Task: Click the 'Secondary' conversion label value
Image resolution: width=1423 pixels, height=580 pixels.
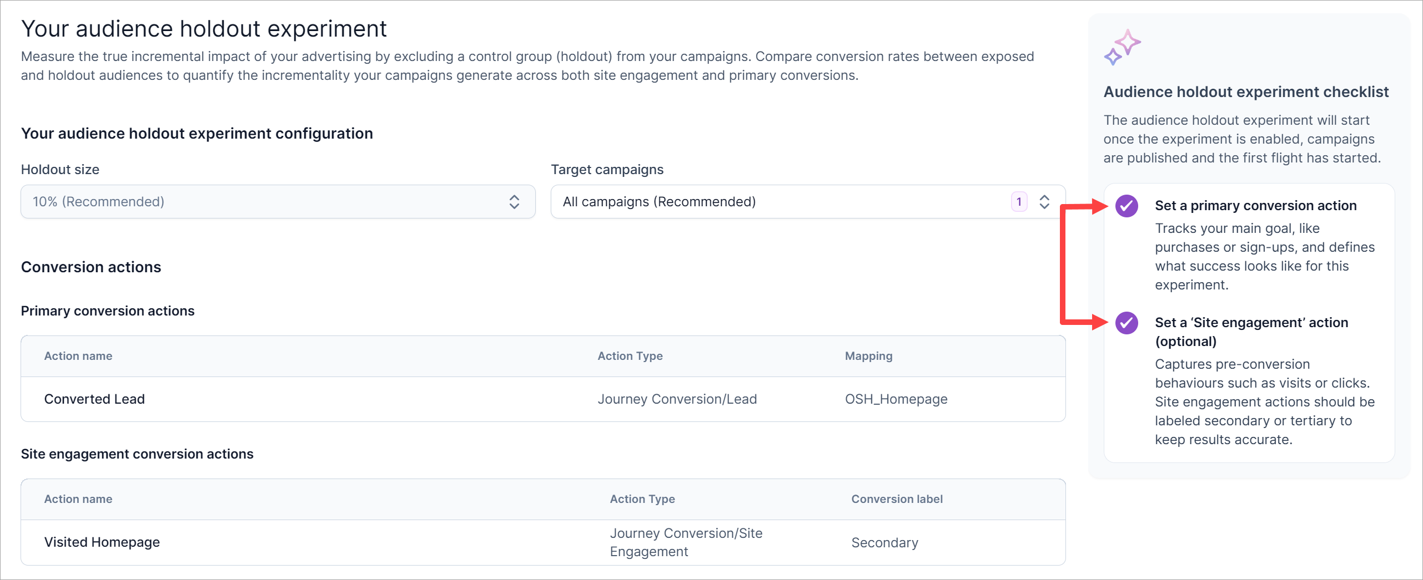Action: (884, 543)
